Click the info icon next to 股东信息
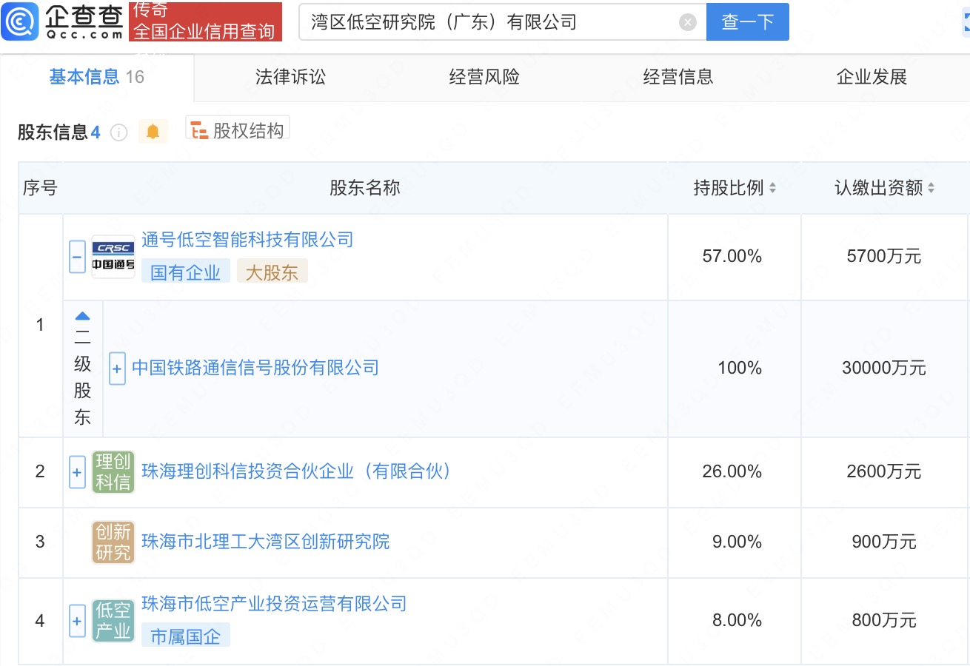This screenshot has width=970, height=666. [x=118, y=132]
